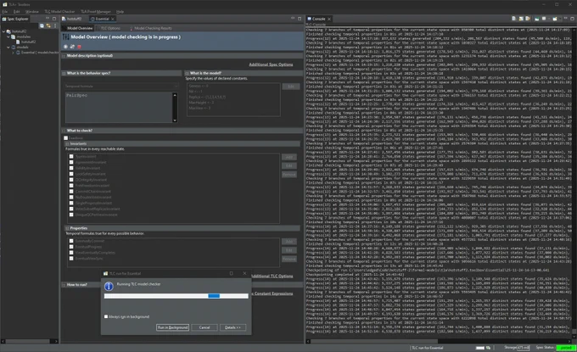Click the Model Overview sliders icon in the header
The image size is (577, 352).
pyautogui.click(x=66, y=36)
